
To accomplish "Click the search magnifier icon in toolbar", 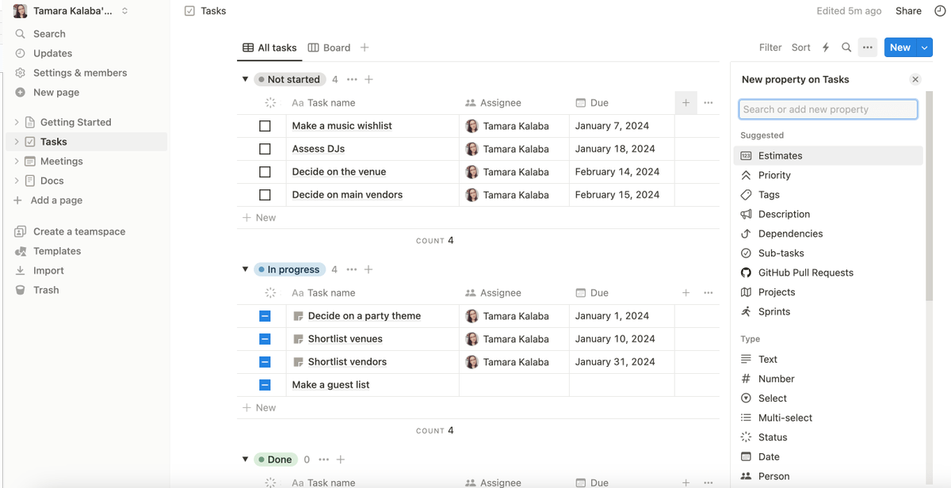I will (846, 48).
